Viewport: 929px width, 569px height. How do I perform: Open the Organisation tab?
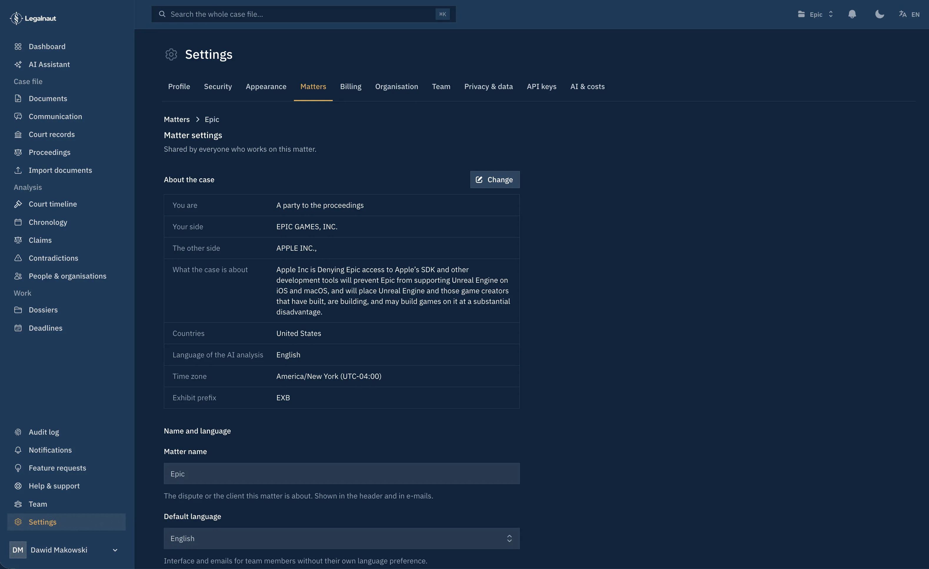point(396,87)
